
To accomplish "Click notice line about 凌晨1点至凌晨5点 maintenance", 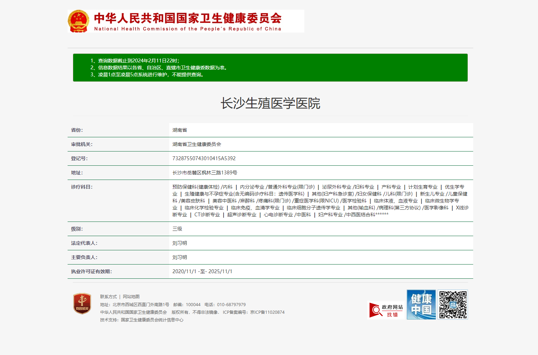I will [148, 75].
